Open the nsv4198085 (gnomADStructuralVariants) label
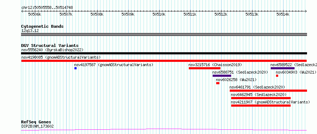 click(x=61, y=57)
